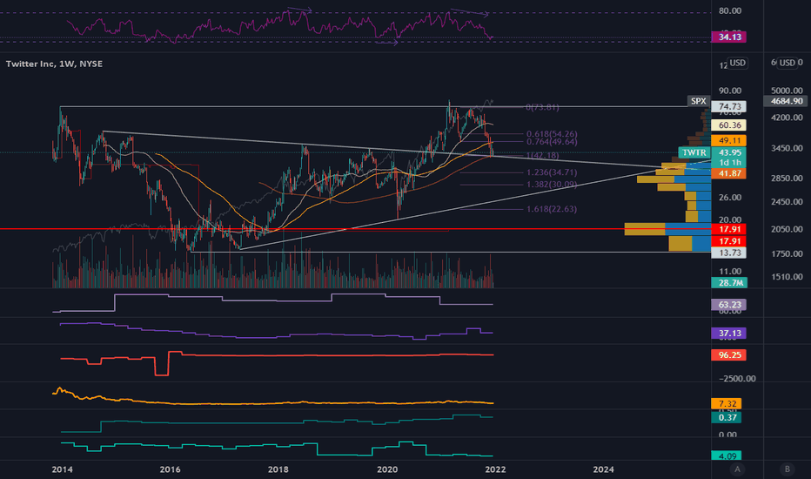Click the 7.32 orange indicator value label

[727, 403]
